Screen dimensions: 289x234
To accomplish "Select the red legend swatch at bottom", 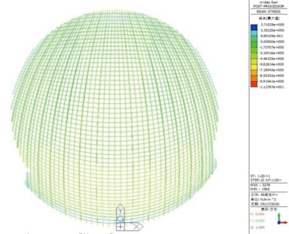I will 254,84.
